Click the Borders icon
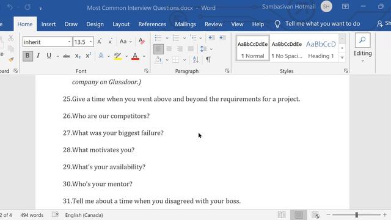Image resolution: width=391 pixels, height=220 pixels. [x=175, y=60]
